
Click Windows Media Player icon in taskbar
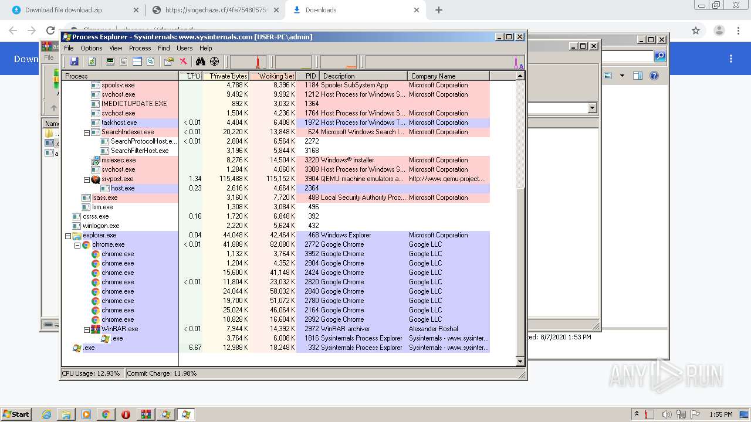[86, 414]
